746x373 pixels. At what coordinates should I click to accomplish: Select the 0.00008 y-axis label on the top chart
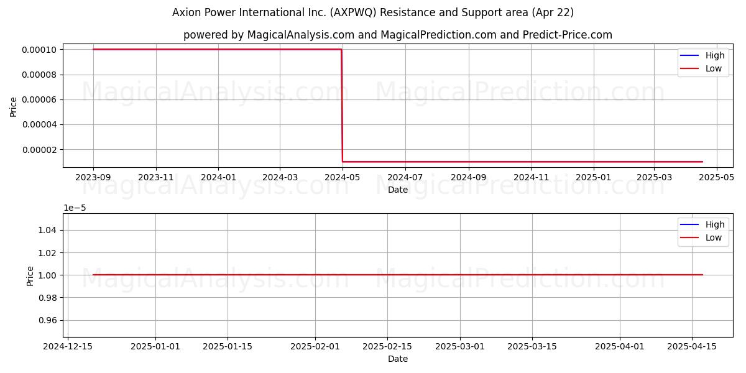39,75
